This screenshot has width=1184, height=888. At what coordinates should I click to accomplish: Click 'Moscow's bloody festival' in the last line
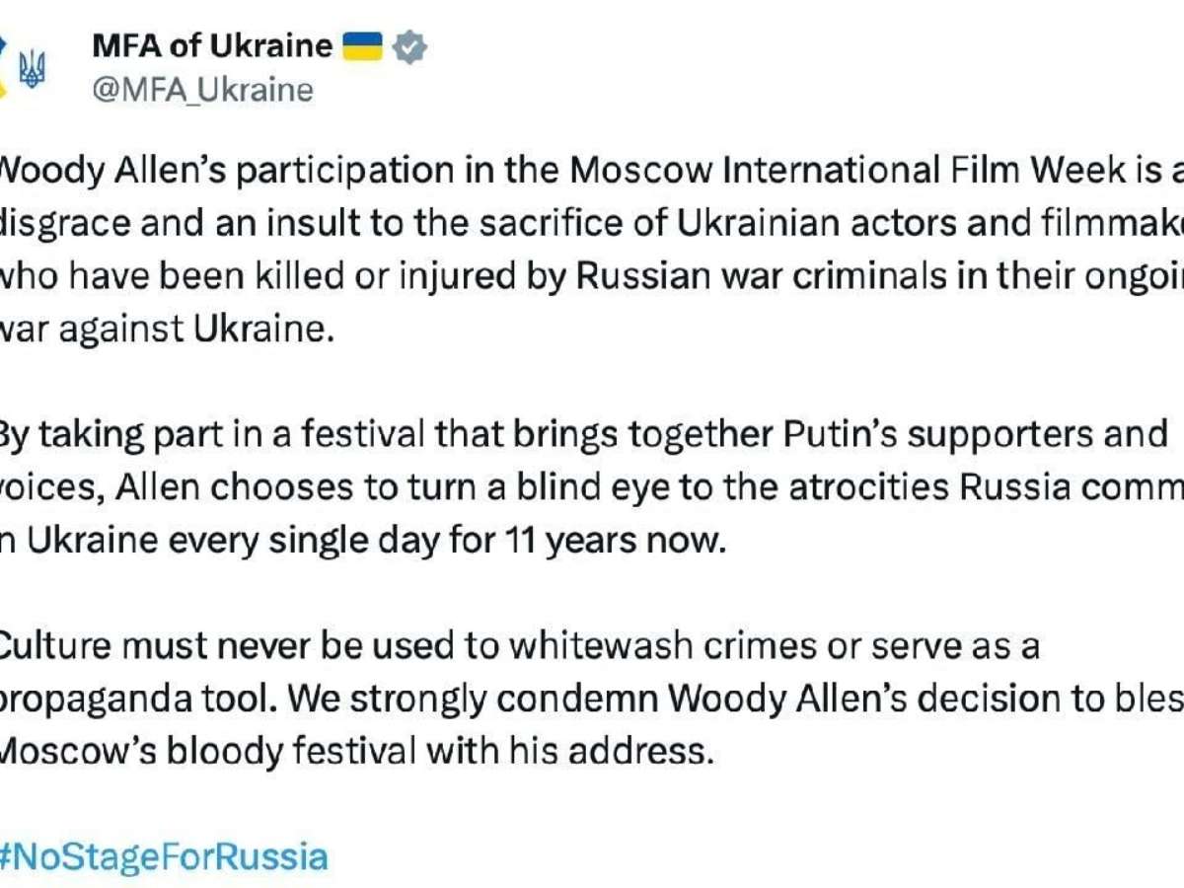coord(206,752)
